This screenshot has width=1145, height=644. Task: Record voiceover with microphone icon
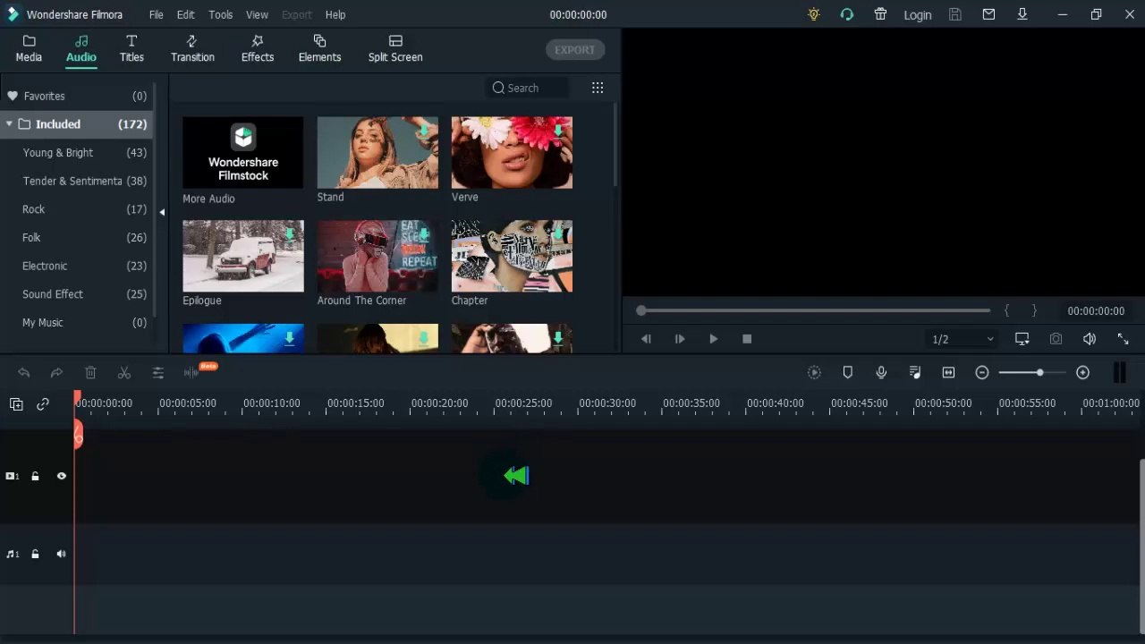(881, 372)
